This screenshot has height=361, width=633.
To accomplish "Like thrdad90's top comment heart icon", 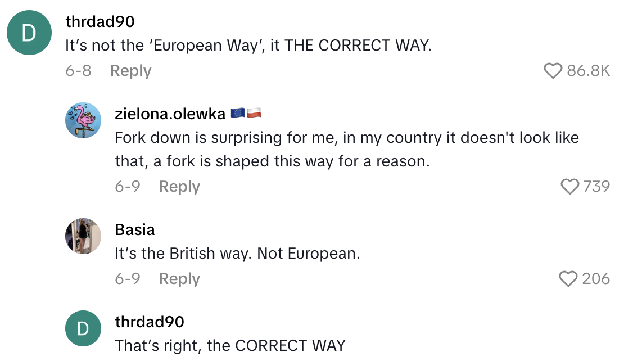I will point(553,70).
